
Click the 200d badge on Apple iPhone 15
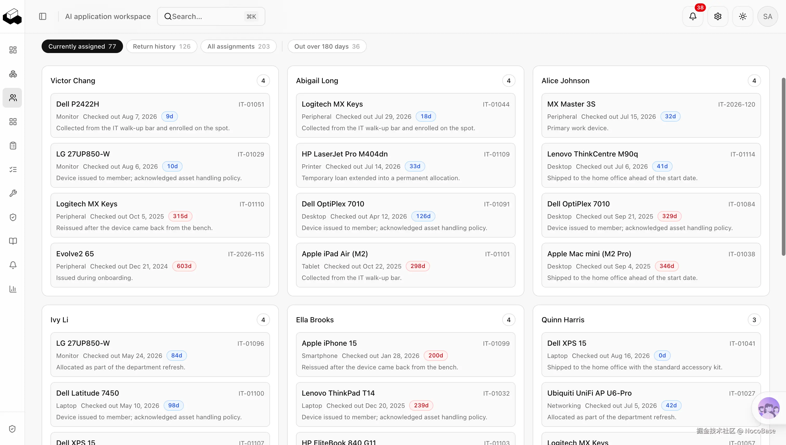click(435, 356)
